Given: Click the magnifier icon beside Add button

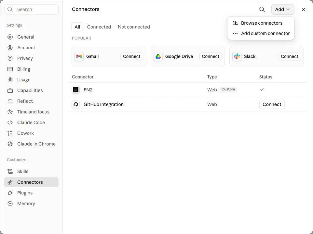Looking at the screenshot, I should click(x=262, y=9).
